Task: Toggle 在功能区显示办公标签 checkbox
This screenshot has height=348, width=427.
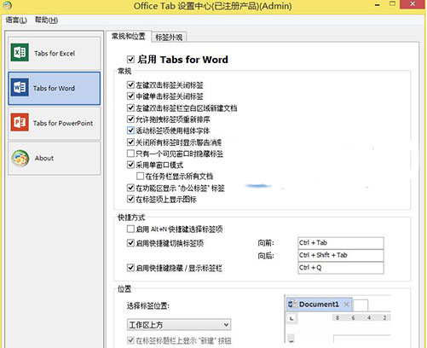Action: (130, 188)
